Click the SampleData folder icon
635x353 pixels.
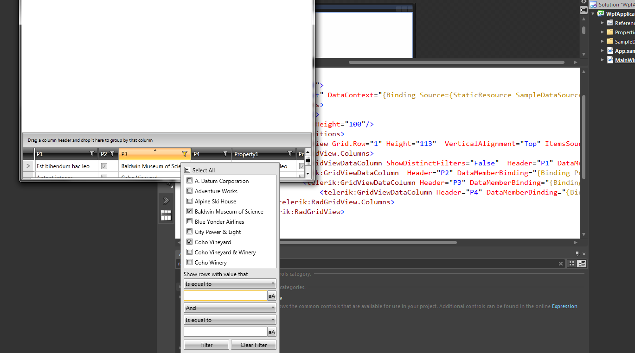(x=610, y=42)
